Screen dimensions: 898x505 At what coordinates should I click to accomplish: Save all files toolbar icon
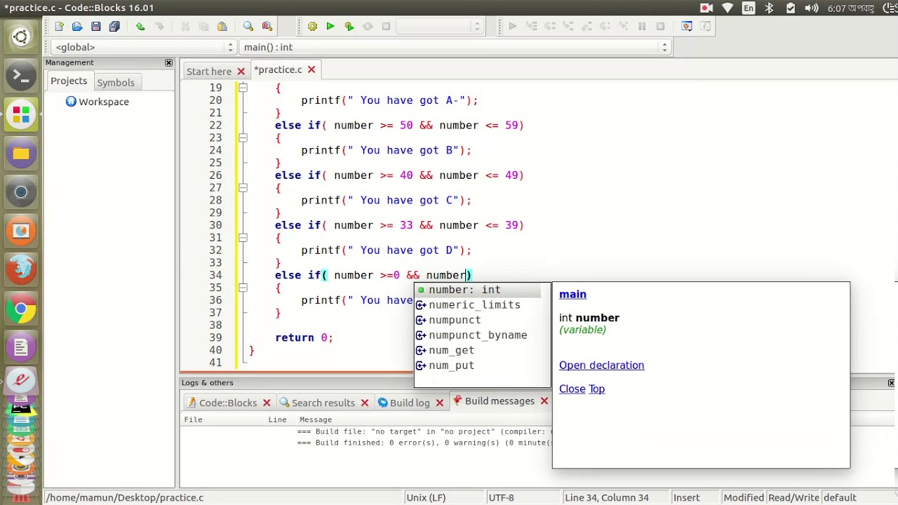click(x=114, y=27)
